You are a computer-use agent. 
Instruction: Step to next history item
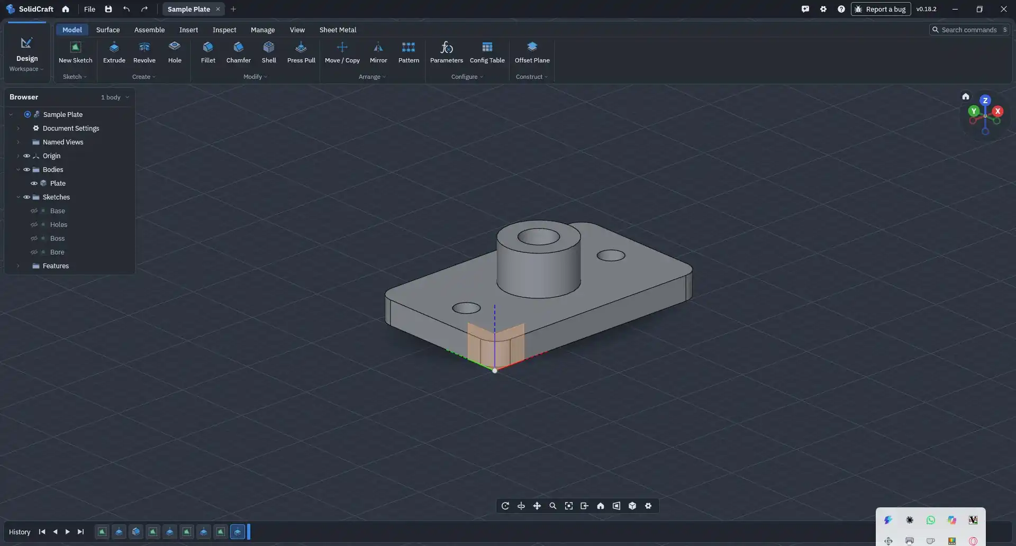click(68, 532)
